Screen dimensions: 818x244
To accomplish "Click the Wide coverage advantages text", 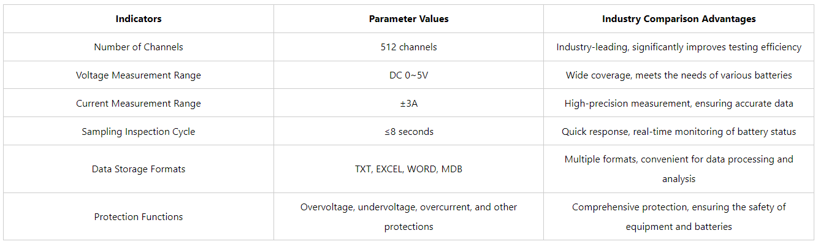I will [679, 75].
